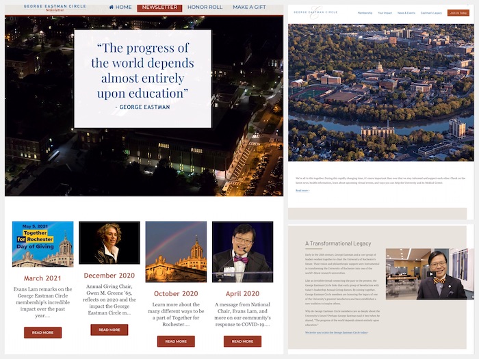Click the October 2020 heading
479x359 pixels.
coord(176,293)
